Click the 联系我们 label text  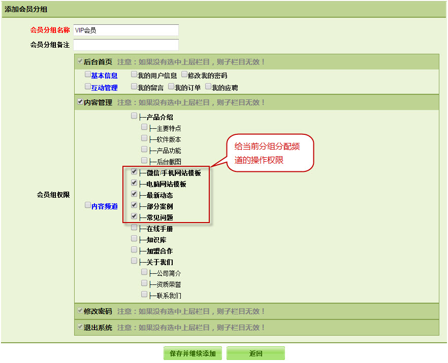pyautogui.click(x=169, y=296)
